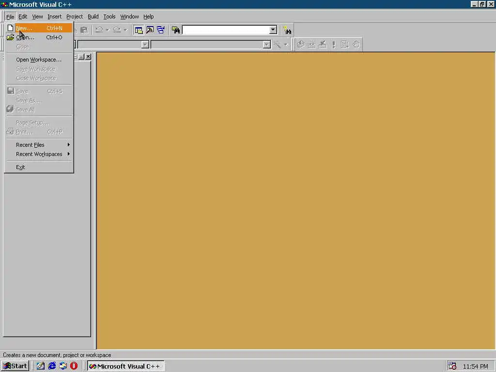This screenshot has height=372, width=496.
Task: Open the Undo history dropdown arrow
Action: pyautogui.click(x=108, y=30)
